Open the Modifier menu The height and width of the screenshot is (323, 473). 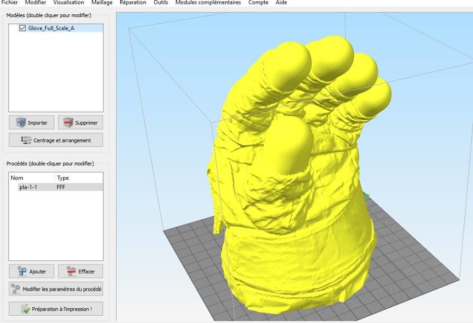35,2
